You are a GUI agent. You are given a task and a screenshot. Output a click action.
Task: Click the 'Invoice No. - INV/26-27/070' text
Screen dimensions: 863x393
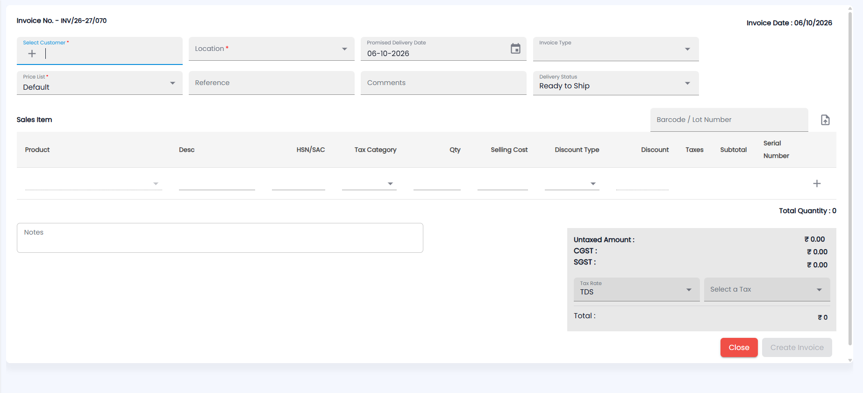(x=62, y=21)
